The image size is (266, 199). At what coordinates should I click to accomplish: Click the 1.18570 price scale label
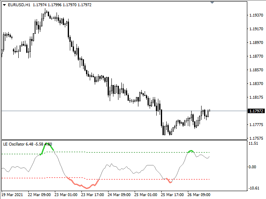point(256,70)
